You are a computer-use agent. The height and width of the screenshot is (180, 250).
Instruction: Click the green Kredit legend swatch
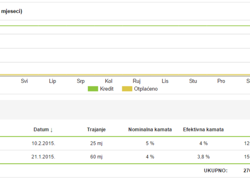[x=93, y=89]
